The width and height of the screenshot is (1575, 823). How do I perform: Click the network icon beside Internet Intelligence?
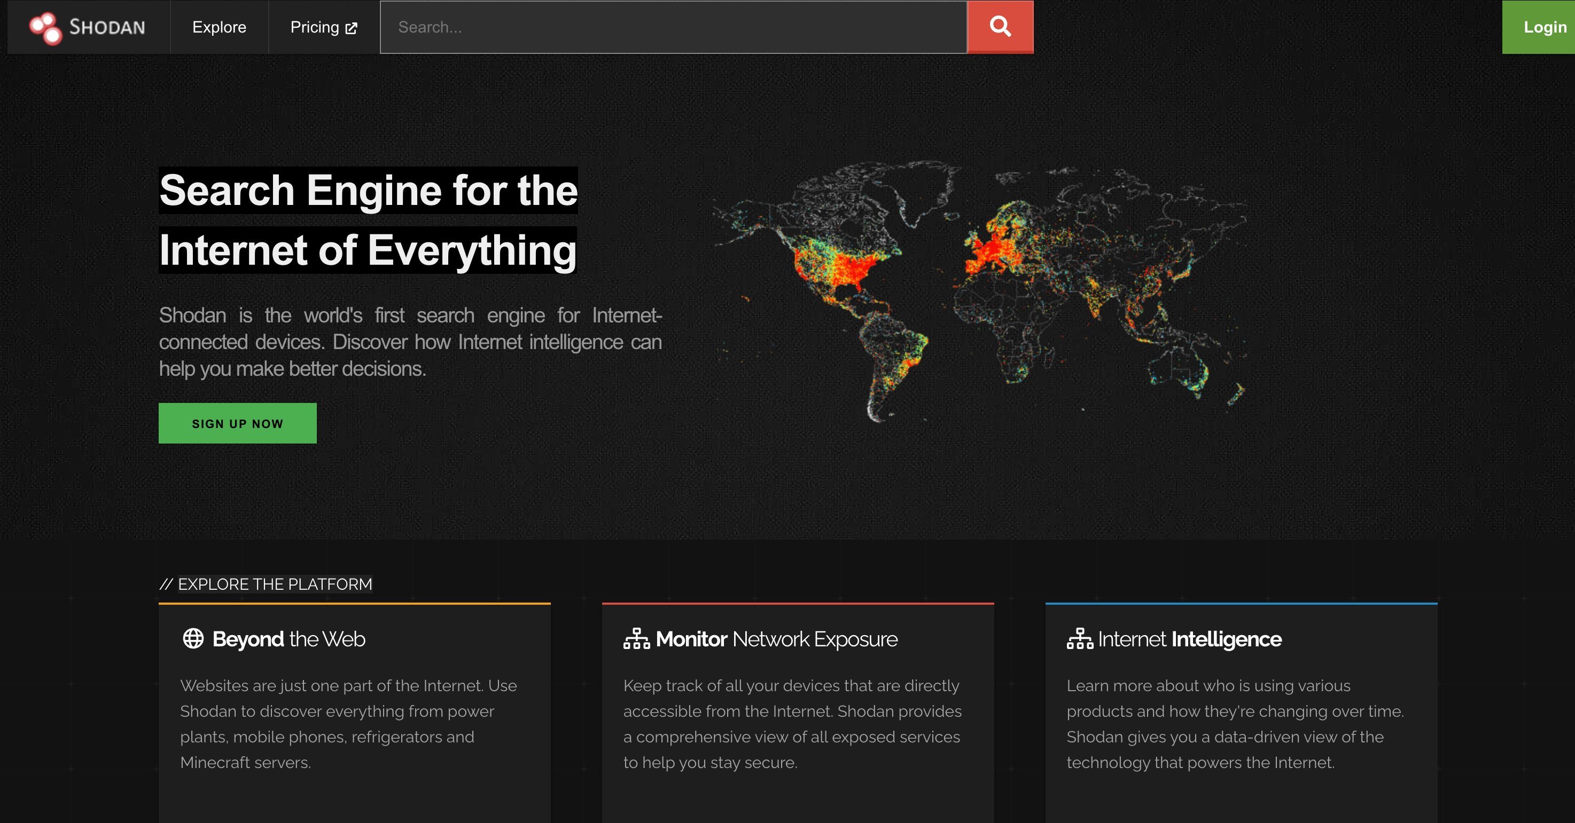[x=1080, y=638]
